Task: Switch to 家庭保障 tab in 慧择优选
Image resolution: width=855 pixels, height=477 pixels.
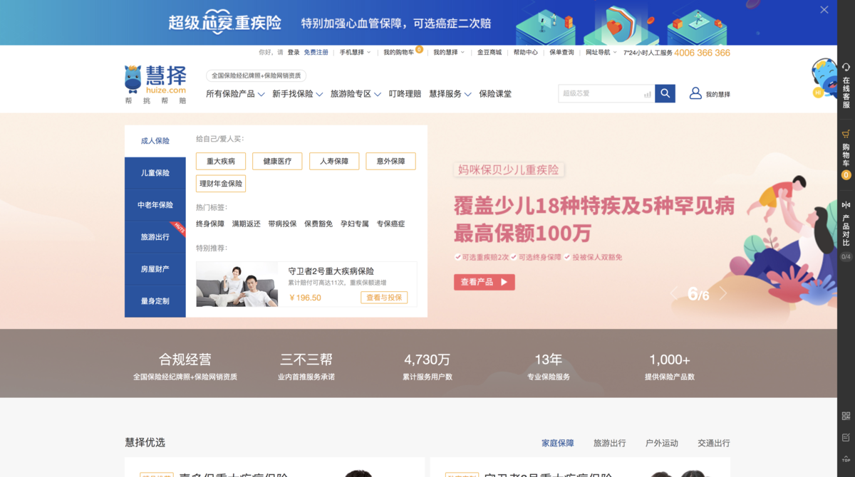Action: click(x=558, y=443)
